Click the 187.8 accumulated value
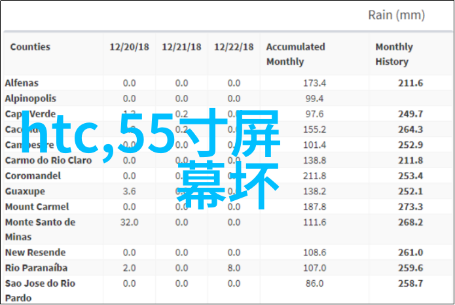 point(314,207)
